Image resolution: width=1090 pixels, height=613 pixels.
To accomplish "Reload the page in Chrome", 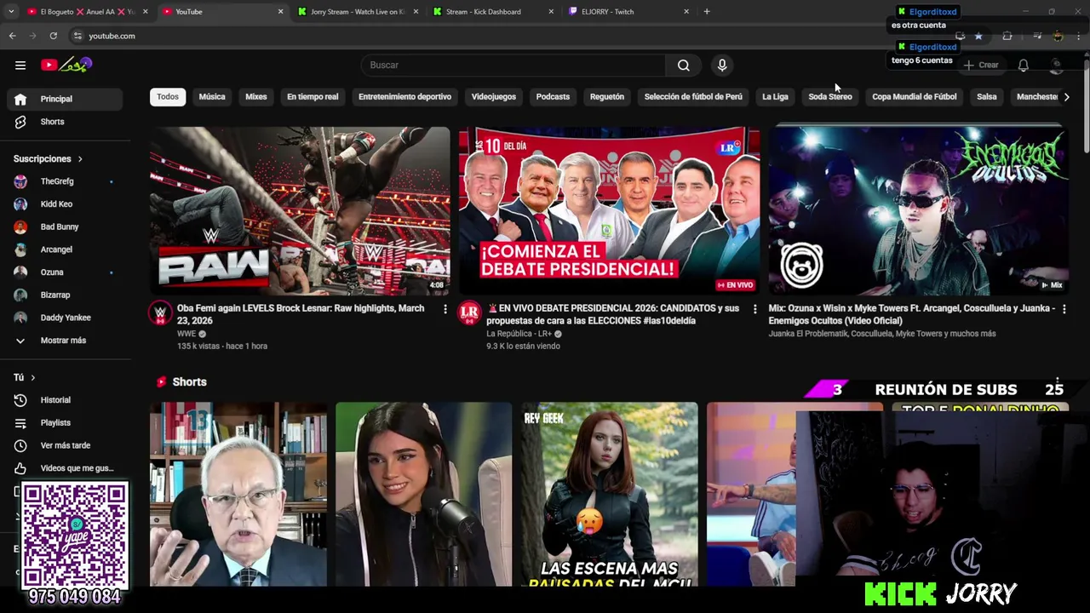I will pos(53,36).
